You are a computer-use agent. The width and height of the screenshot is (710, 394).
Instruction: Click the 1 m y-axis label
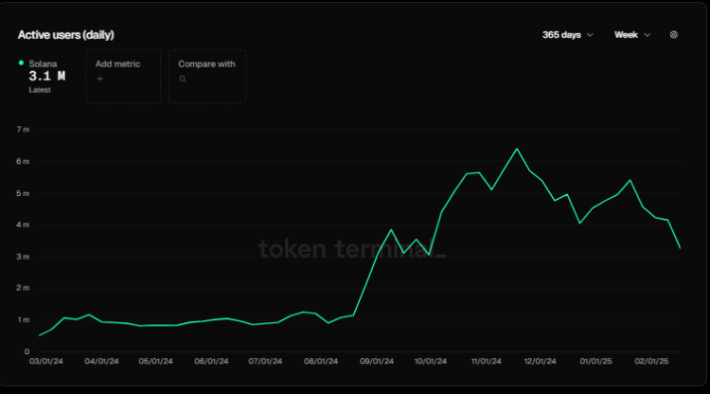23,320
